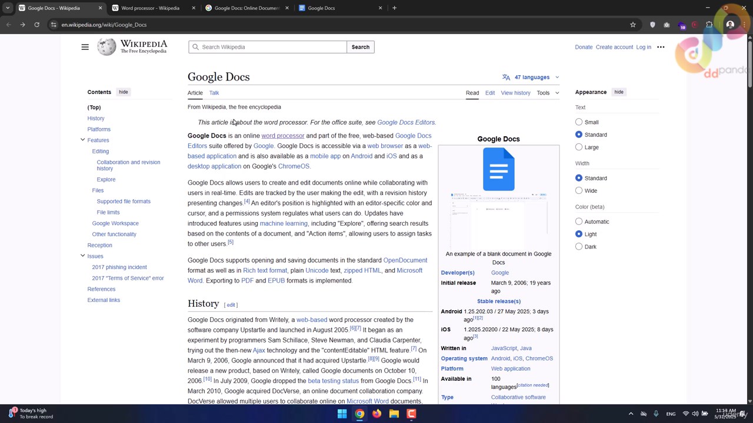Jump to 2017 phishing incident in contents

(119, 267)
